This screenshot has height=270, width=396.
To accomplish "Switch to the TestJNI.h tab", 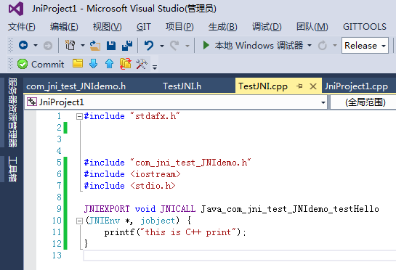I will [182, 86].
